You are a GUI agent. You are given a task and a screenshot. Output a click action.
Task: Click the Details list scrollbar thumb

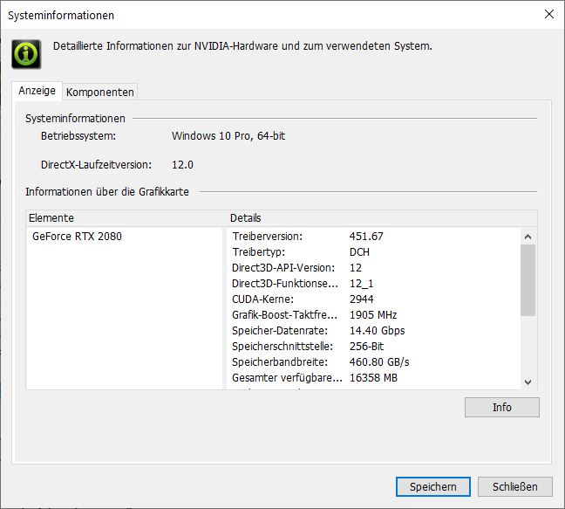pyautogui.click(x=528, y=280)
